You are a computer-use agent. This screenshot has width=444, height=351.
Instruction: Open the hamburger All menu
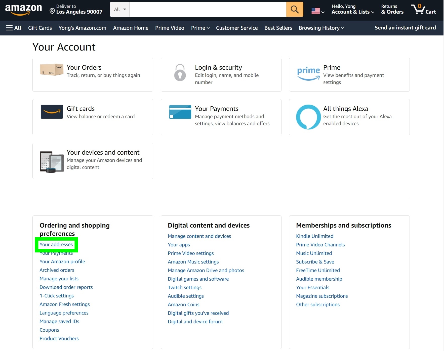coord(14,28)
